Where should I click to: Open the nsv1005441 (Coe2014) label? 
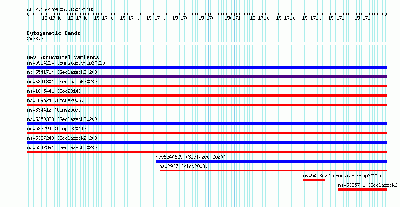(x=54, y=91)
